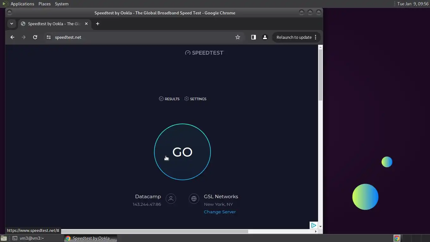
Task: Click the show desktop icon in taskbar
Action: click(3, 238)
